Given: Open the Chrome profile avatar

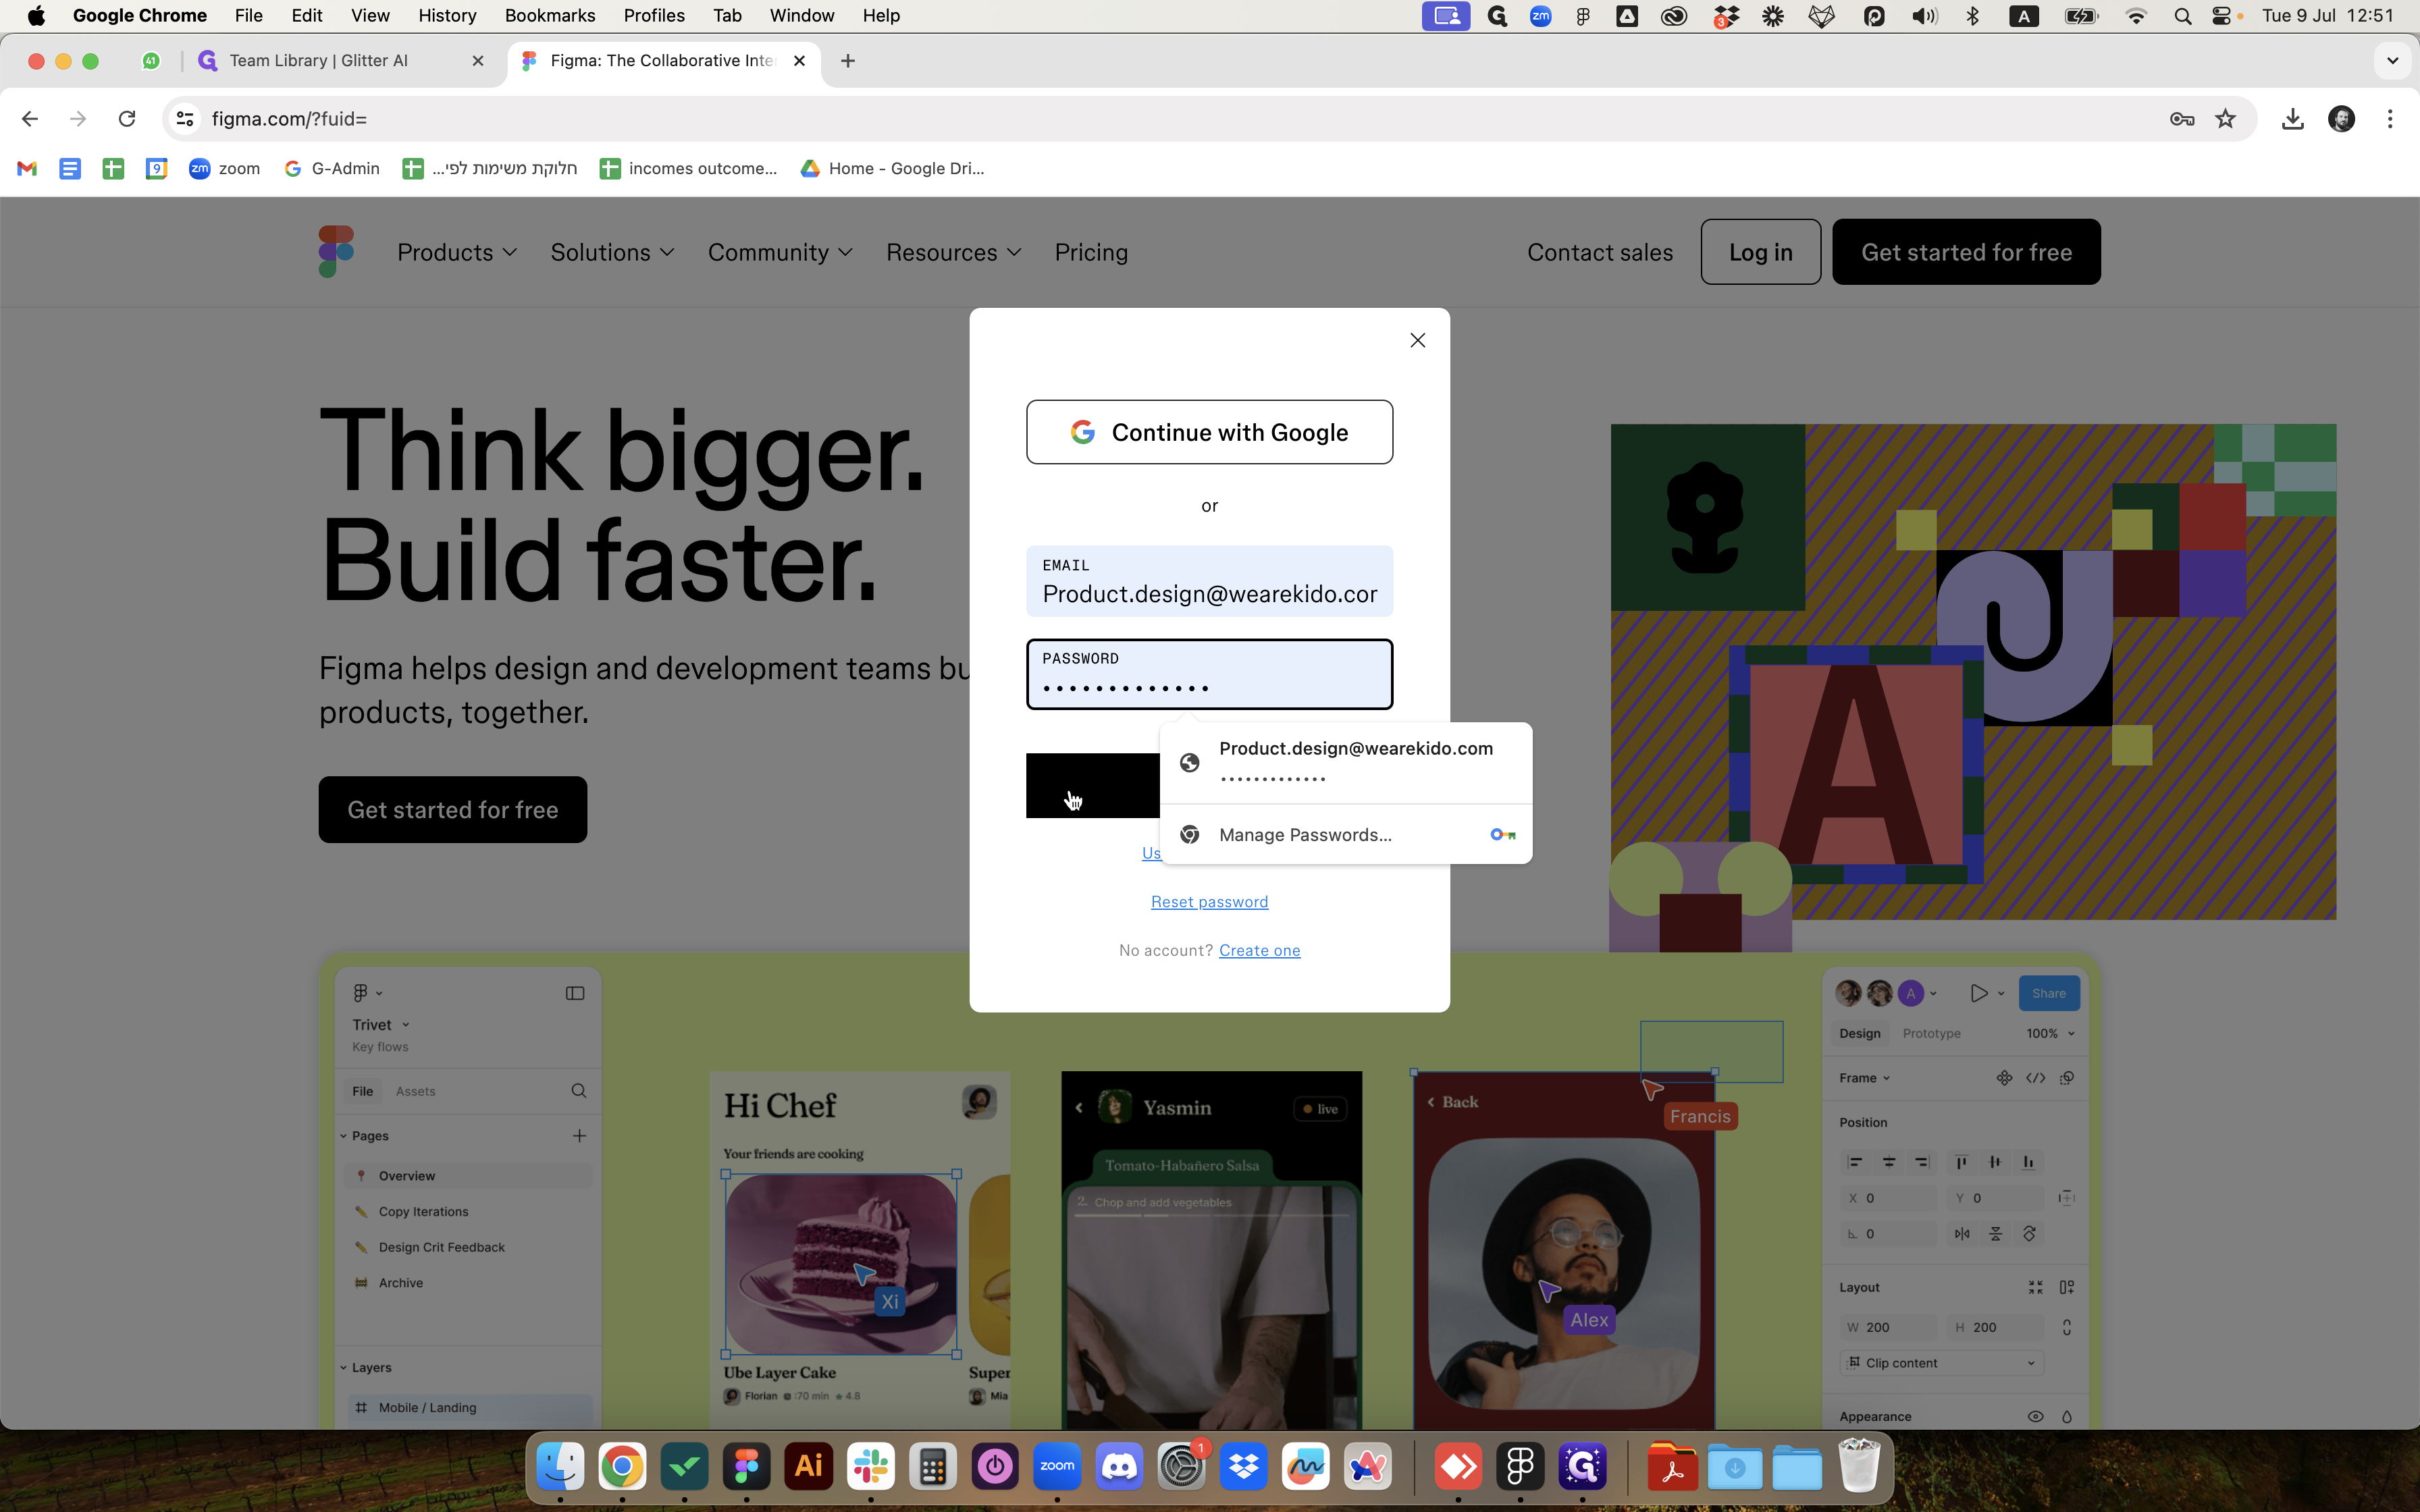Looking at the screenshot, I should 2341,119.
